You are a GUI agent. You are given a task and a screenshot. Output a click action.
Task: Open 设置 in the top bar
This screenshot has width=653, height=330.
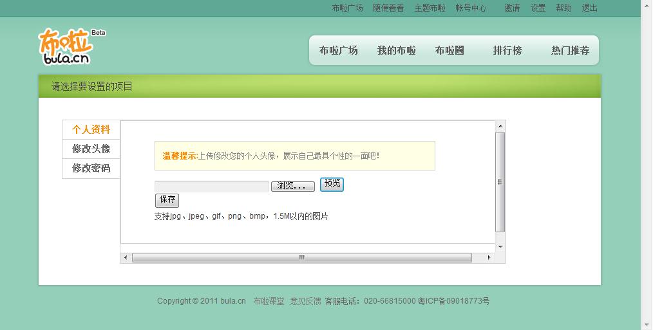click(x=538, y=8)
